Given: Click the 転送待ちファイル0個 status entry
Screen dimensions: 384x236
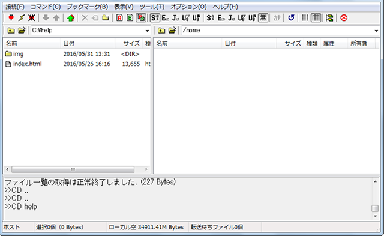Looking at the screenshot, I should 217,227.
